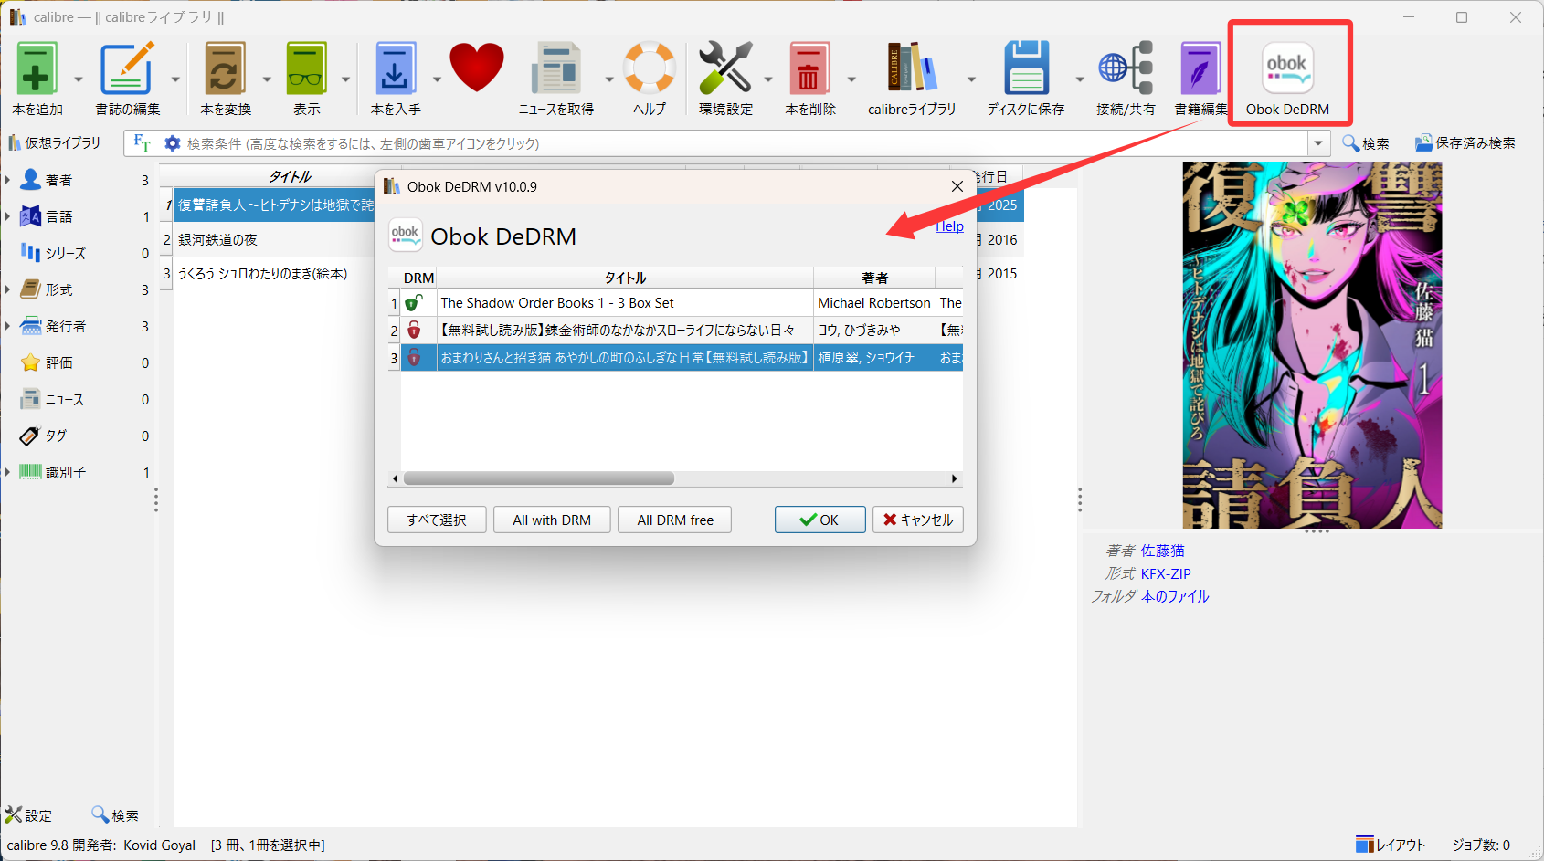The width and height of the screenshot is (1544, 861).
Task: Click the ジョブ数: 0 status indicator
Action: 1481,845
